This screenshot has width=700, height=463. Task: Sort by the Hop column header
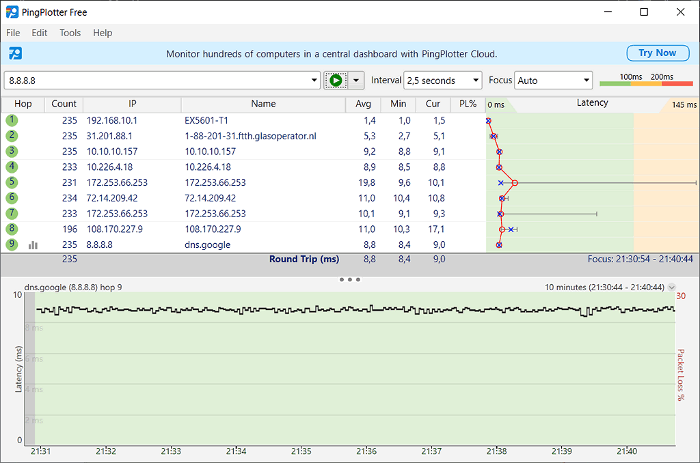23,104
